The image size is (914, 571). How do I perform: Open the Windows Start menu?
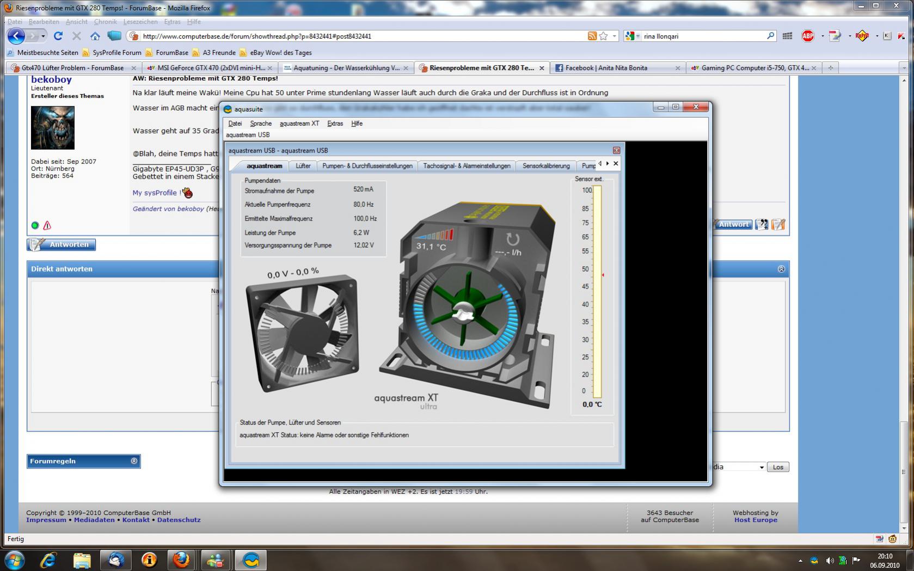click(x=14, y=560)
